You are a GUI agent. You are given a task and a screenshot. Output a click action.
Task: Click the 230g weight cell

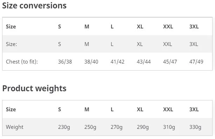[64, 127]
